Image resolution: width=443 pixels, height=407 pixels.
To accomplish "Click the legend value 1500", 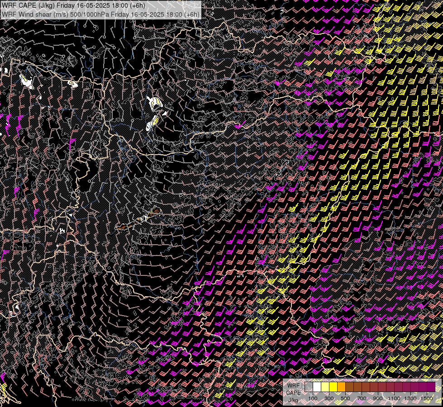I will (427, 398).
